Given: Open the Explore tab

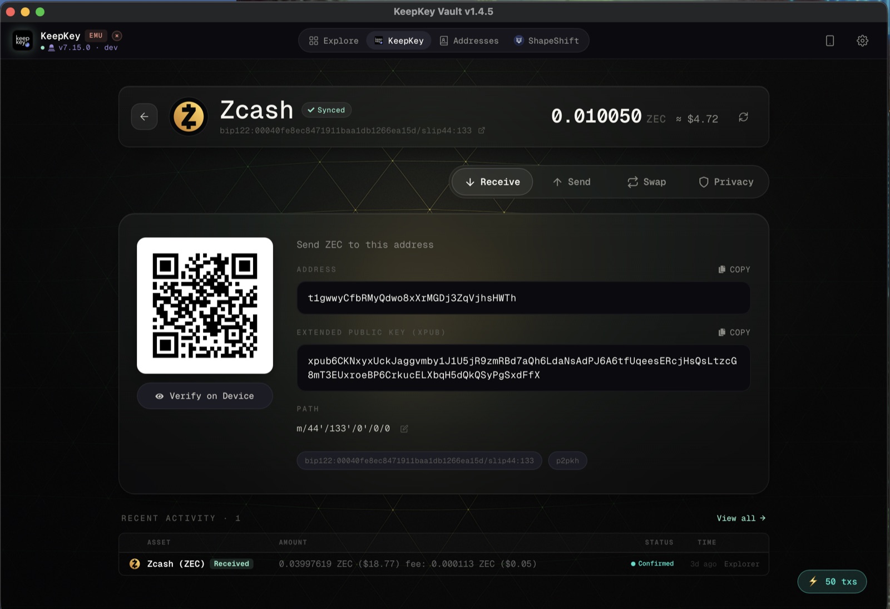Looking at the screenshot, I should pos(334,41).
